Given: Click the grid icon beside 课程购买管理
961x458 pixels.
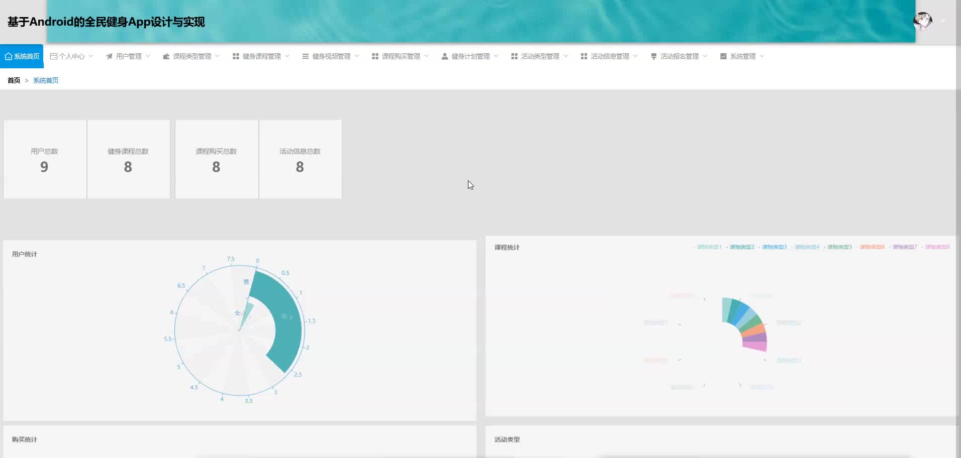Looking at the screenshot, I should [x=375, y=56].
